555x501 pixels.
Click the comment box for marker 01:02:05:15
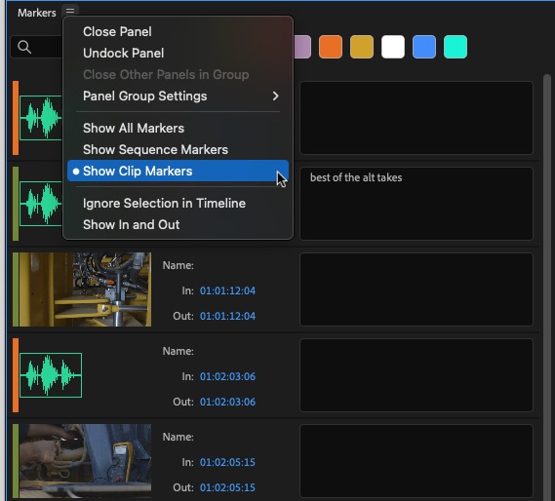tap(416, 461)
